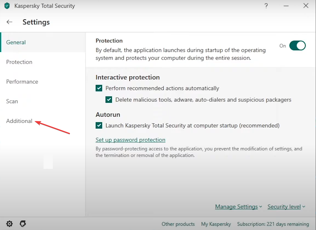Viewport: 316px width, 230px height.
Task: Open the support agent icon in footer
Action: click(x=23, y=223)
